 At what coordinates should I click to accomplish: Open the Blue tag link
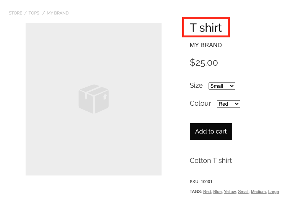click(217, 192)
